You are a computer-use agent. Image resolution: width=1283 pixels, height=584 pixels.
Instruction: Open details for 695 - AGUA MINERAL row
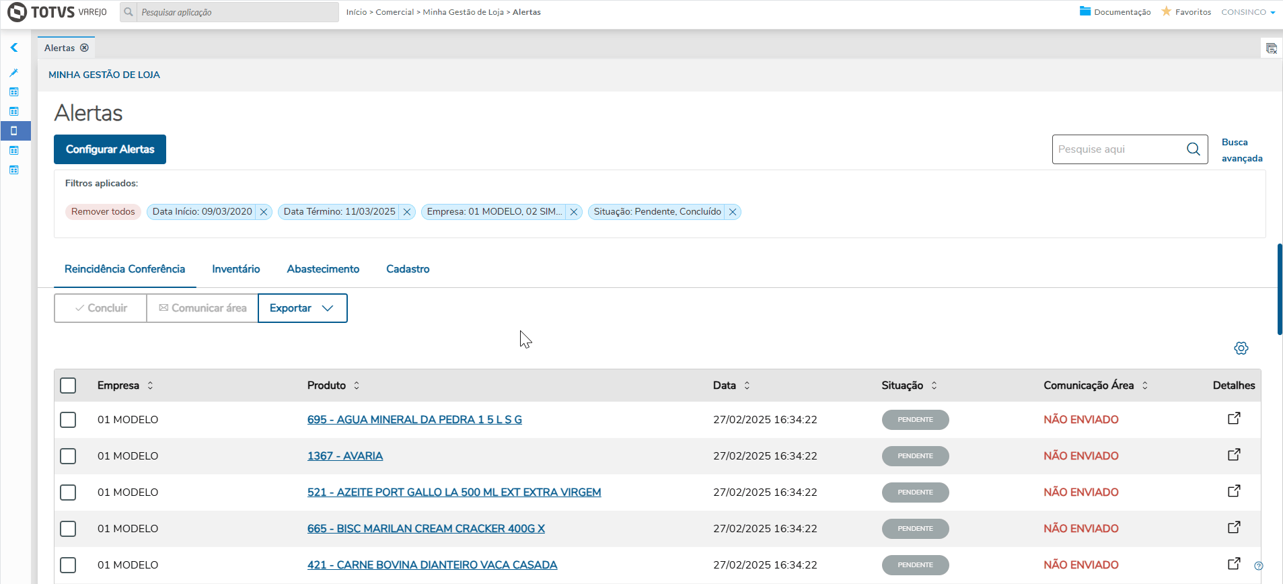point(1234,418)
